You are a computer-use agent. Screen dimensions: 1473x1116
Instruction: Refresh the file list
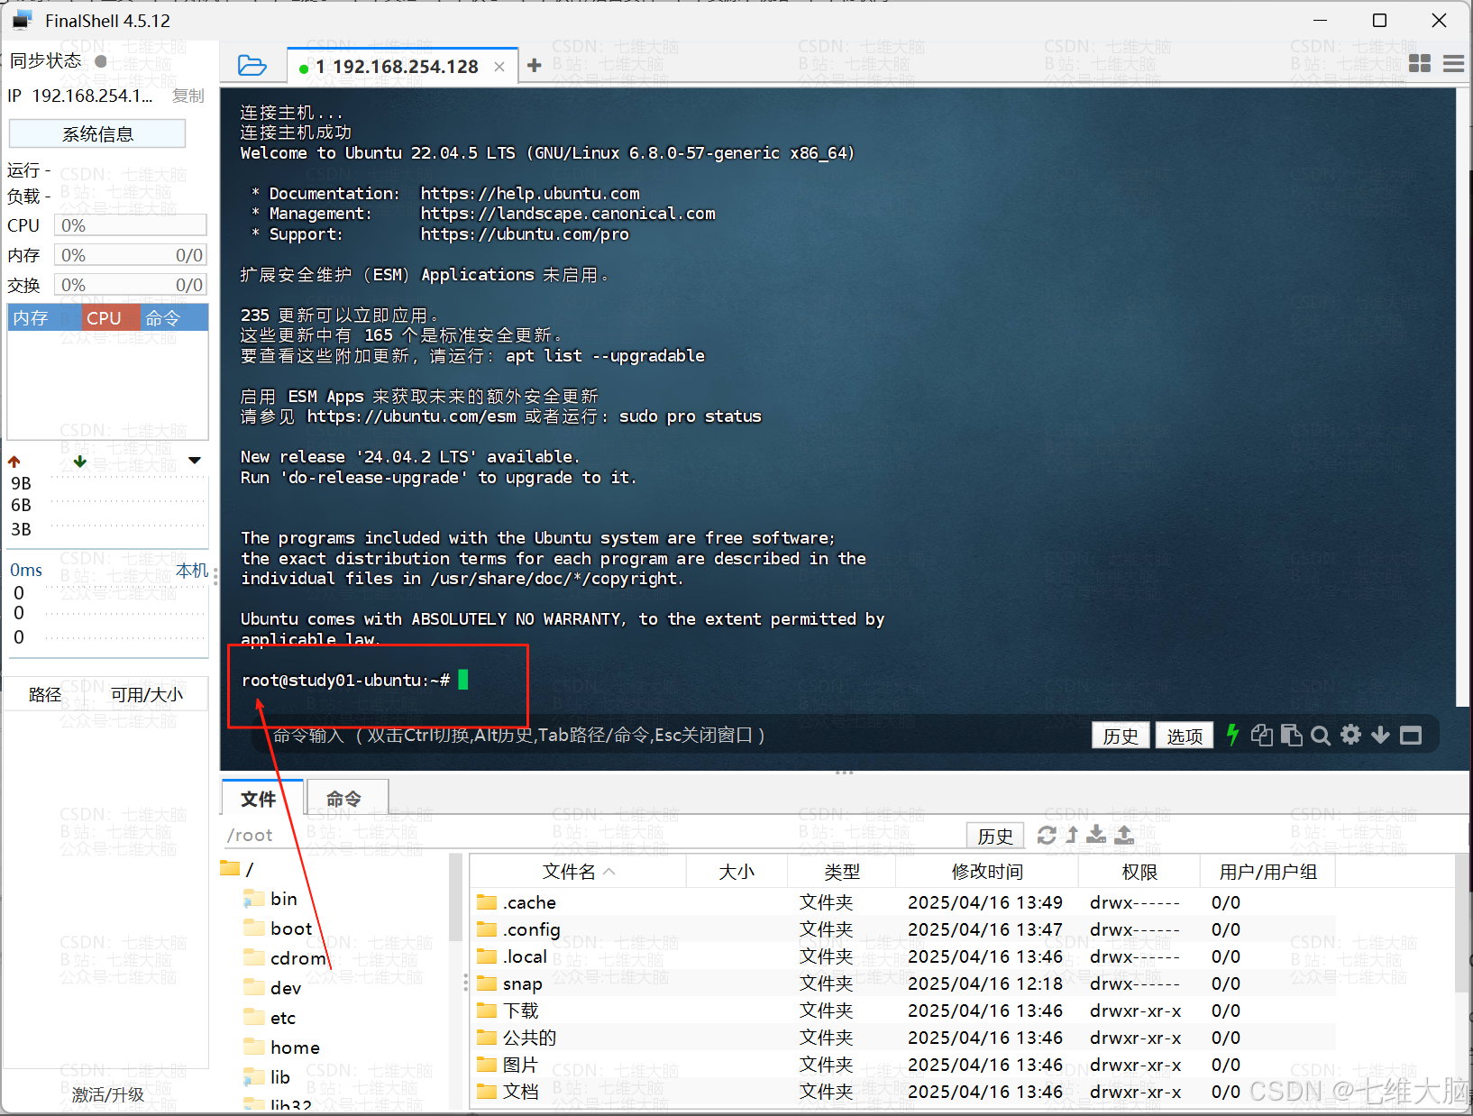[x=1047, y=835]
